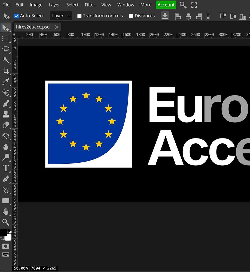Close the hires2euacc.psd document tab
Image resolution: width=250 pixels, height=272 pixels.
click(x=56, y=27)
